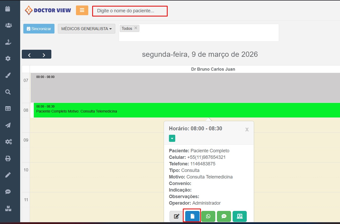Open the patients group icon in sidebar
Viewport: 340px width, 224px height.
pyautogui.click(x=8, y=25)
